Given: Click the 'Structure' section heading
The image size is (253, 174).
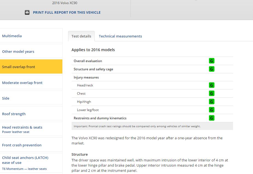Looking at the screenshot, I should pos(80,154).
